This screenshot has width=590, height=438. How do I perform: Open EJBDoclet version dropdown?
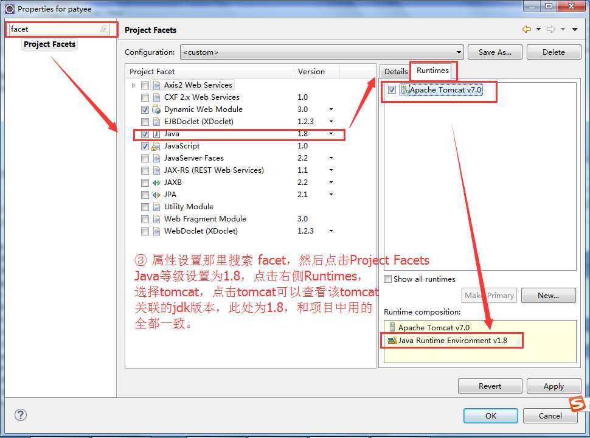(x=331, y=121)
